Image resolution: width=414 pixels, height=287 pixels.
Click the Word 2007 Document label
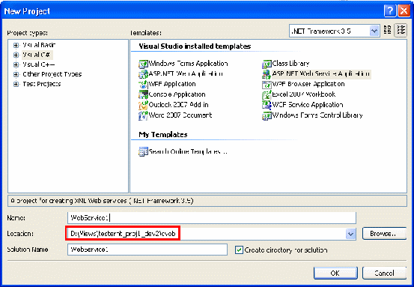point(180,115)
